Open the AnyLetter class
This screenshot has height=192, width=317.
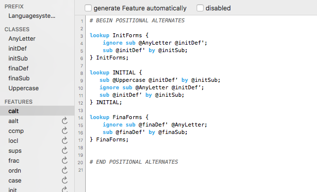pos(22,39)
